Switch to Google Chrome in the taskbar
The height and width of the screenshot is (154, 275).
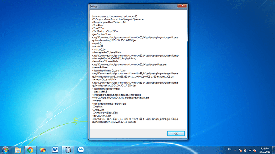point(30,150)
